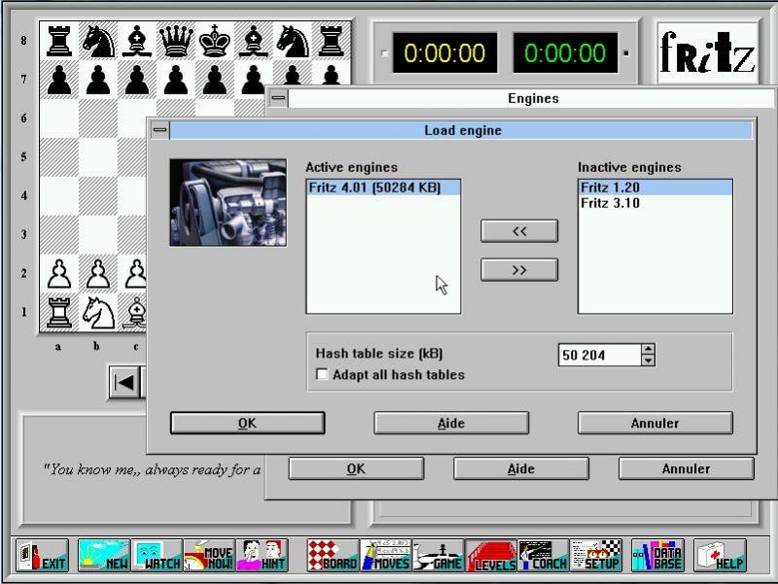This screenshot has width=778, height=584.
Task: Click the >> button to deactivate engine
Action: (x=519, y=270)
